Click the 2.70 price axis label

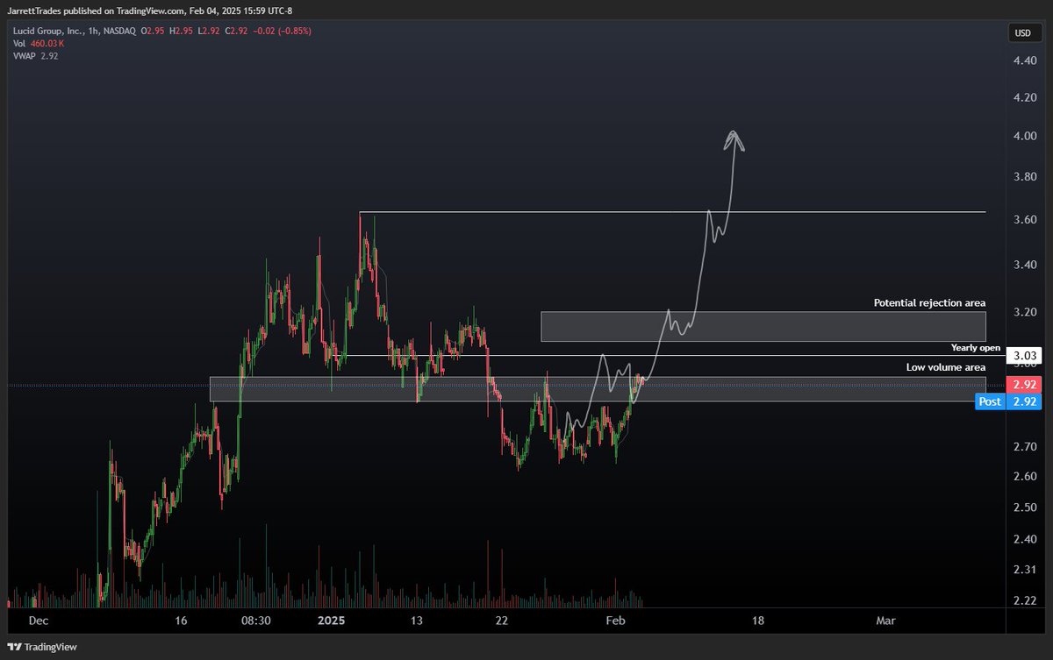[x=1025, y=447]
